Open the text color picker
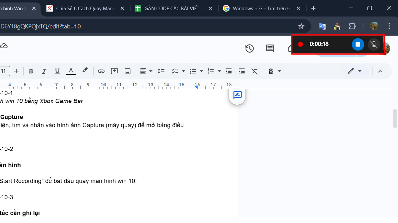The height and width of the screenshot is (223, 398). [71, 71]
